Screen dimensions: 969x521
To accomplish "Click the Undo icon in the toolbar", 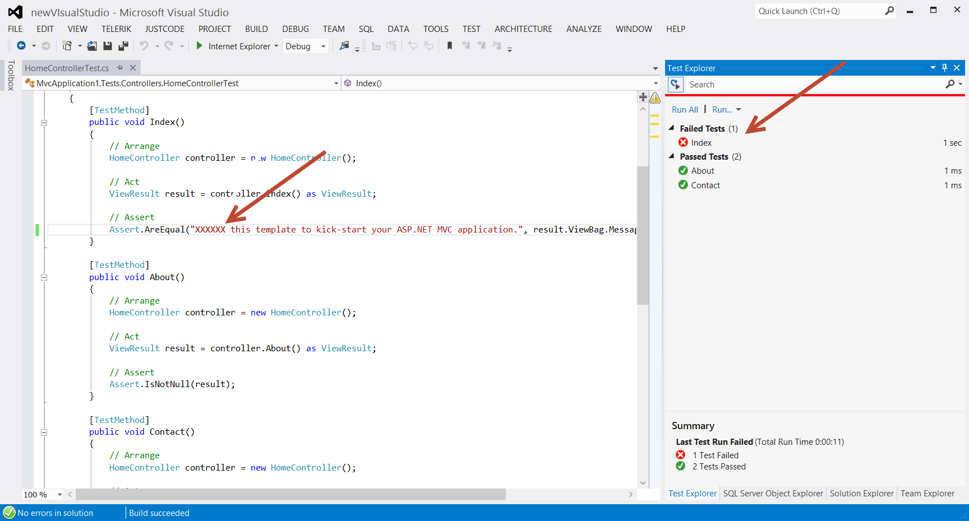I will (145, 46).
